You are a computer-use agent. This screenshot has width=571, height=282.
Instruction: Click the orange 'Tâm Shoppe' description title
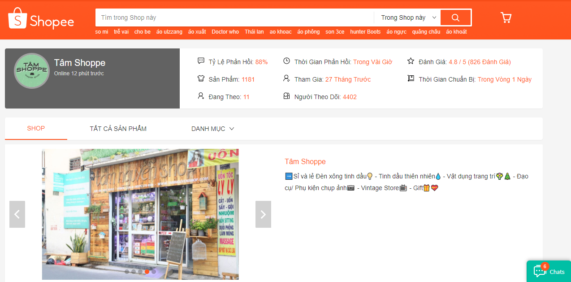(x=305, y=161)
